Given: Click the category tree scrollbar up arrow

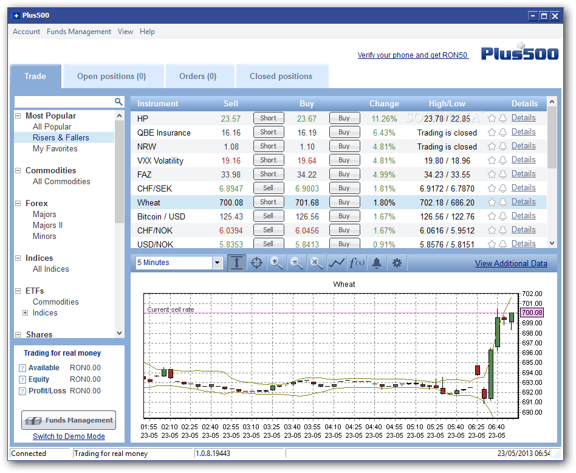Looking at the screenshot, I should point(119,116).
